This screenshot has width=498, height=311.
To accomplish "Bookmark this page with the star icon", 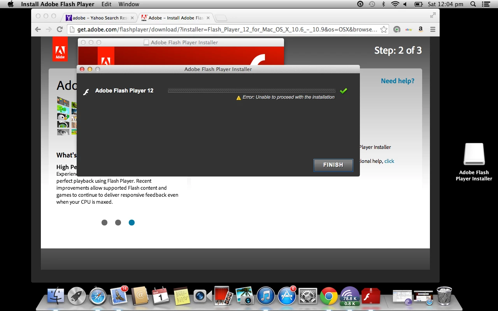I will [384, 30].
